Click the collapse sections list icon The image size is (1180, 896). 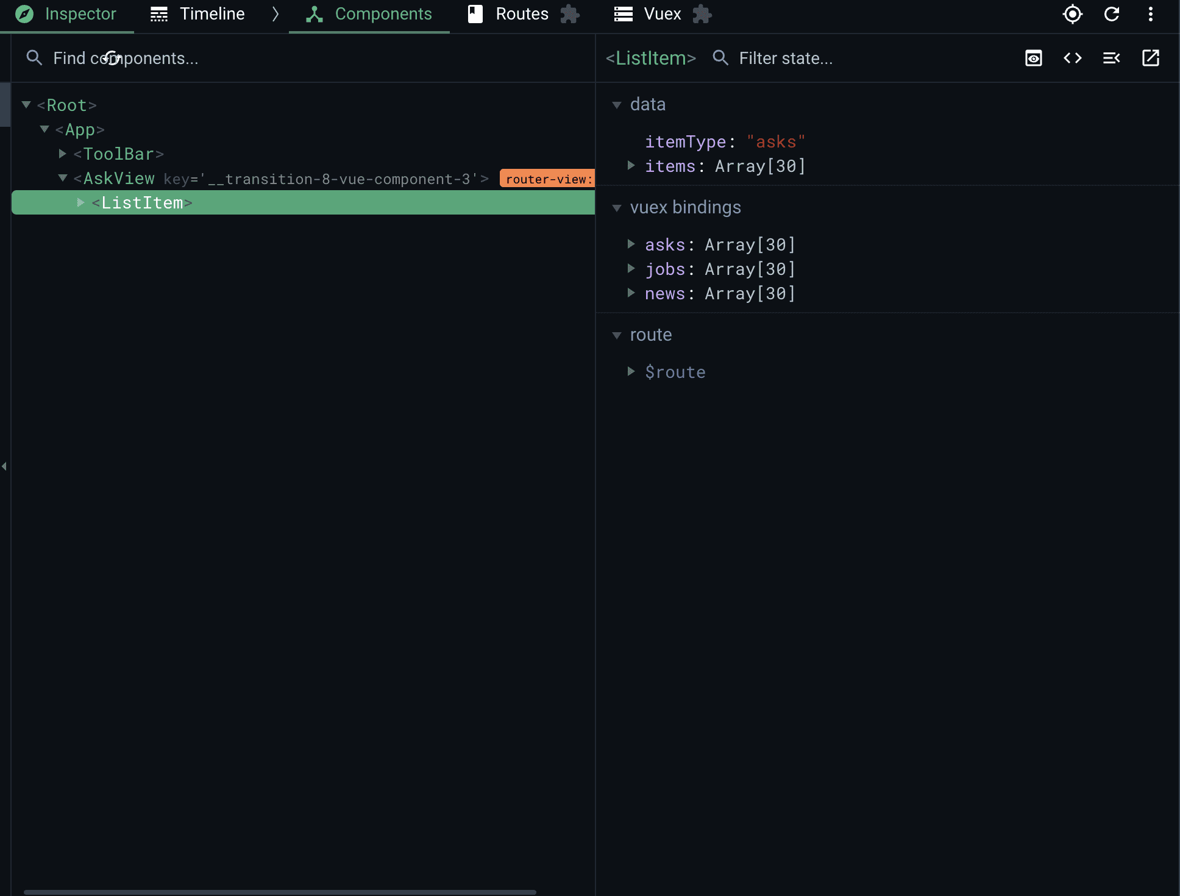pos(1112,59)
